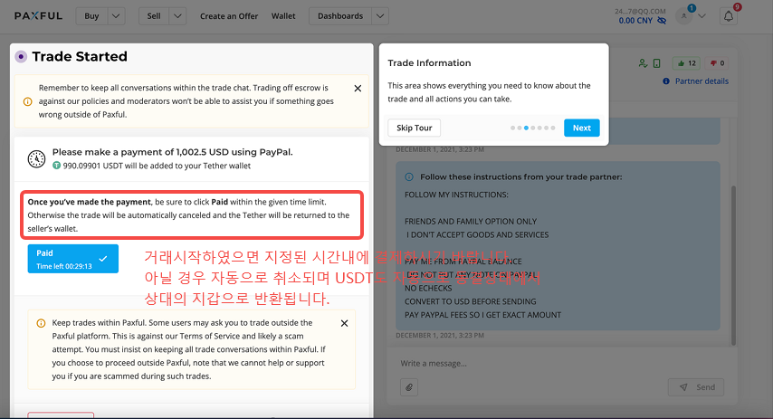Click the Paid button

pos(73,259)
